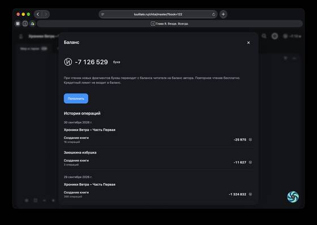Click the first icon in bottom-left toolbar
317x225 pixels.
pyautogui.click(x=27, y=201)
